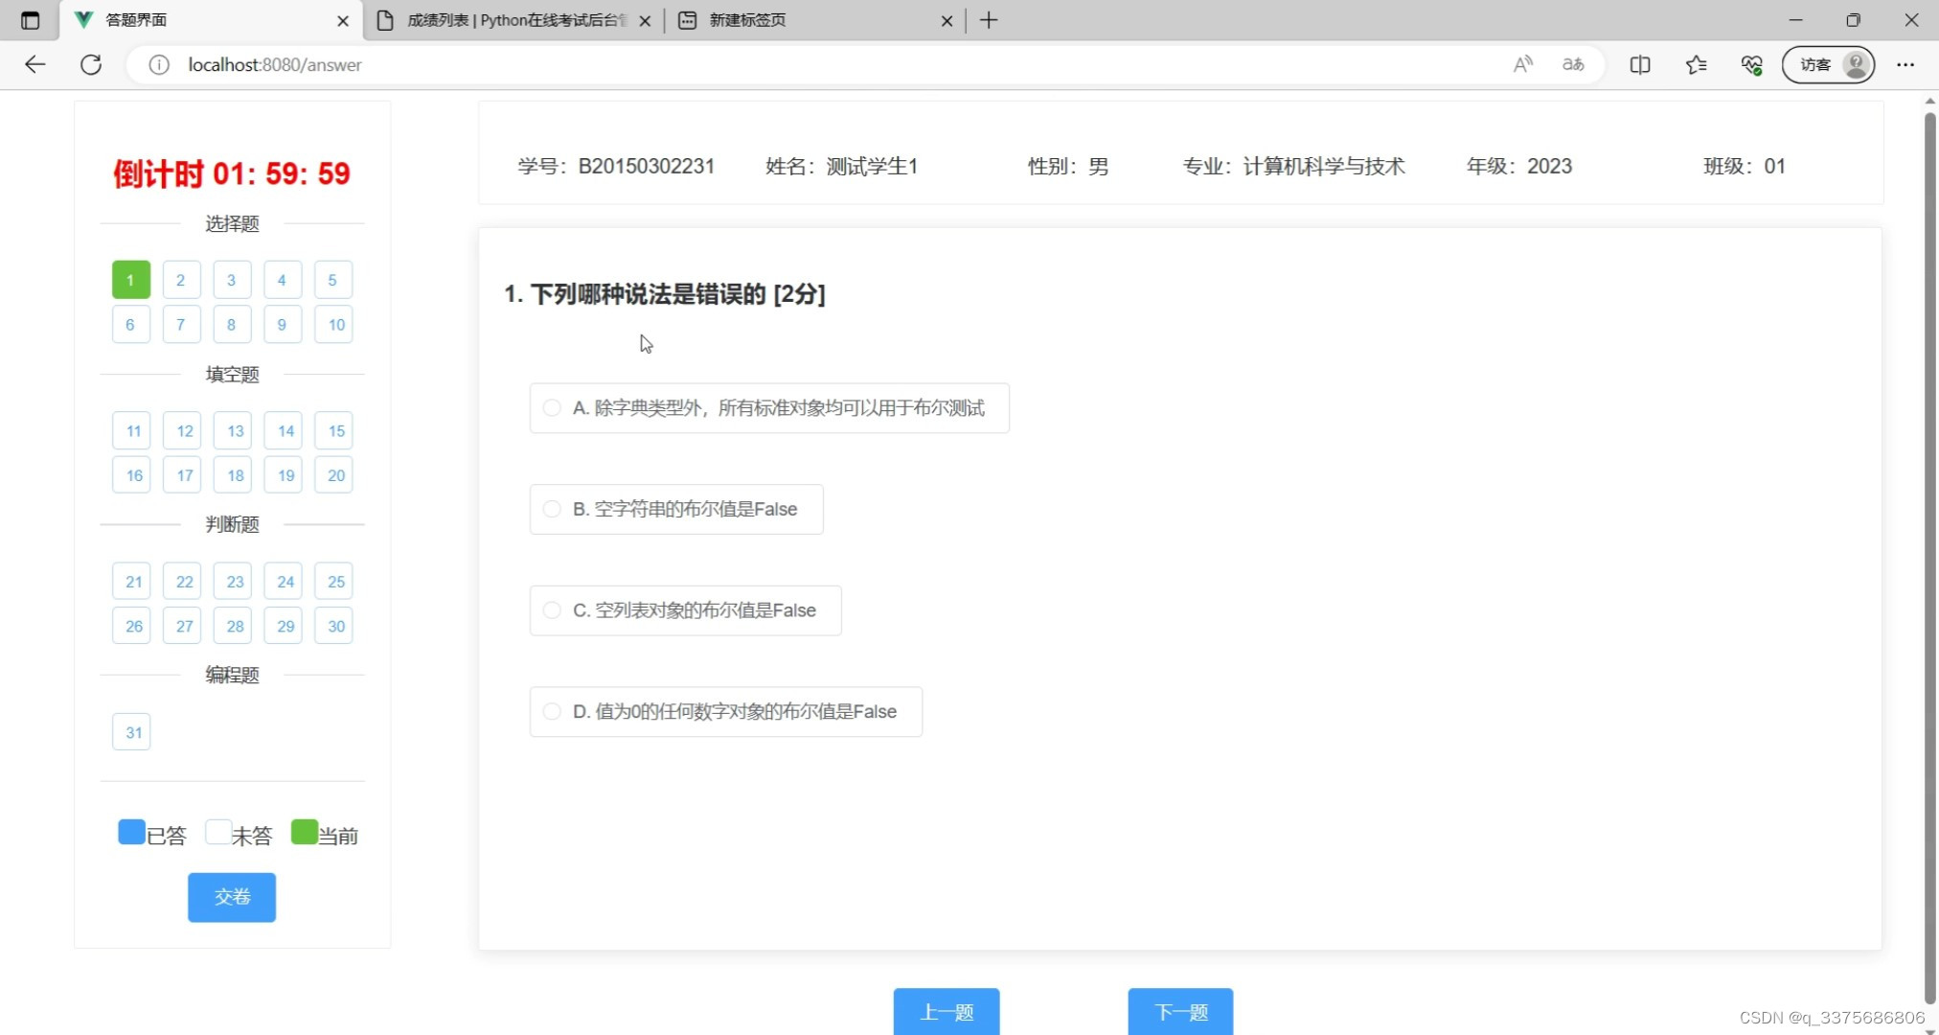Click the translate page icon
Image resolution: width=1939 pixels, height=1035 pixels.
click(x=1573, y=64)
